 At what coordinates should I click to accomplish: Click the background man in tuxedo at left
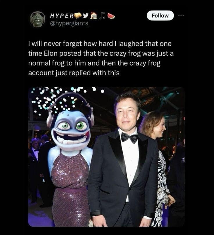[35, 157]
